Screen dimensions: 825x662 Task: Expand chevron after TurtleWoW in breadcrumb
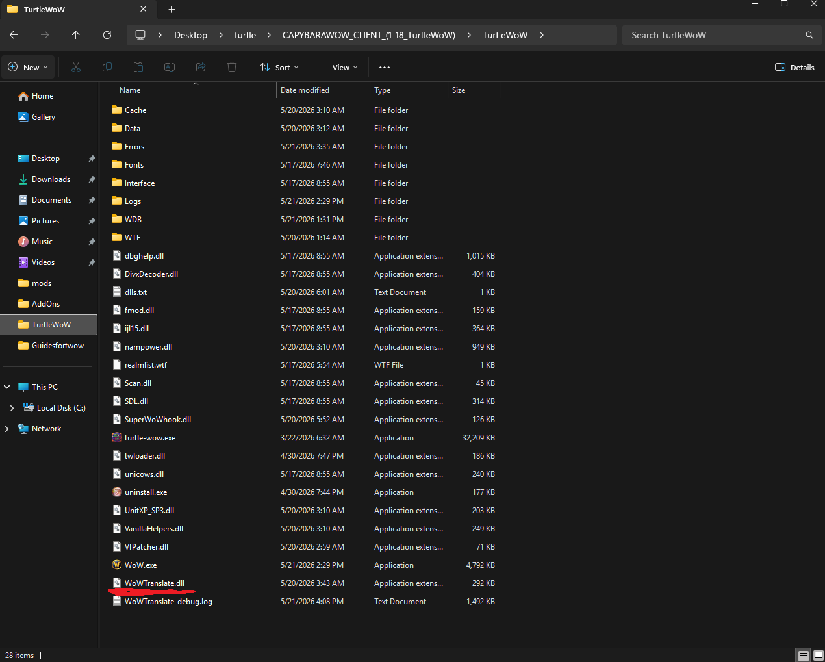coord(542,35)
